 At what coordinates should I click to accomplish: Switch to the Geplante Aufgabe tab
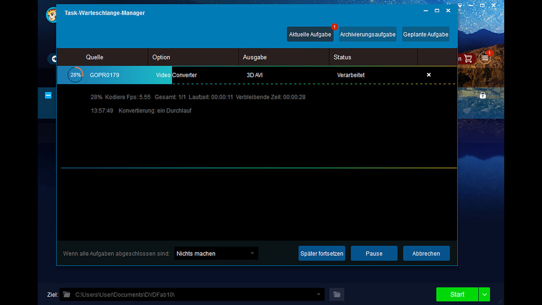[x=425, y=34]
